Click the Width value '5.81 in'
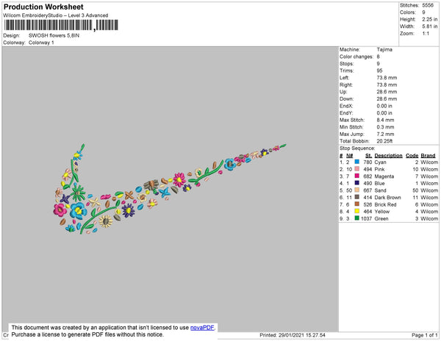This screenshot has height=341, width=441. click(x=429, y=26)
